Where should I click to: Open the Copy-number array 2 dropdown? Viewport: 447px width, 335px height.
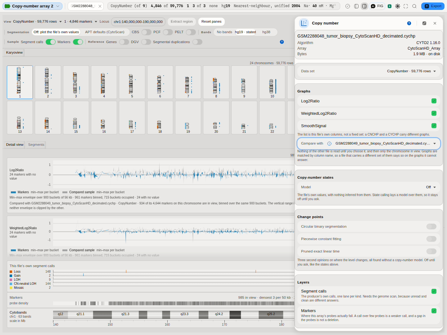pyautogui.click(x=32, y=6)
